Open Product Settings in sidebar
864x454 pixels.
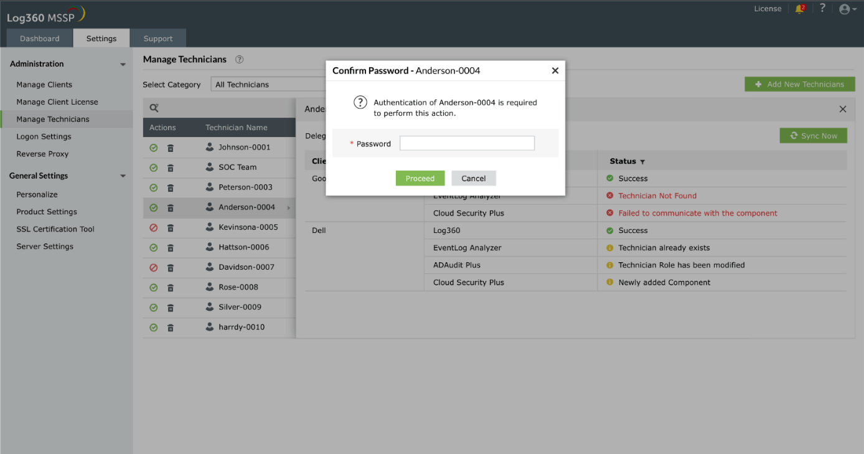click(x=47, y=212)
